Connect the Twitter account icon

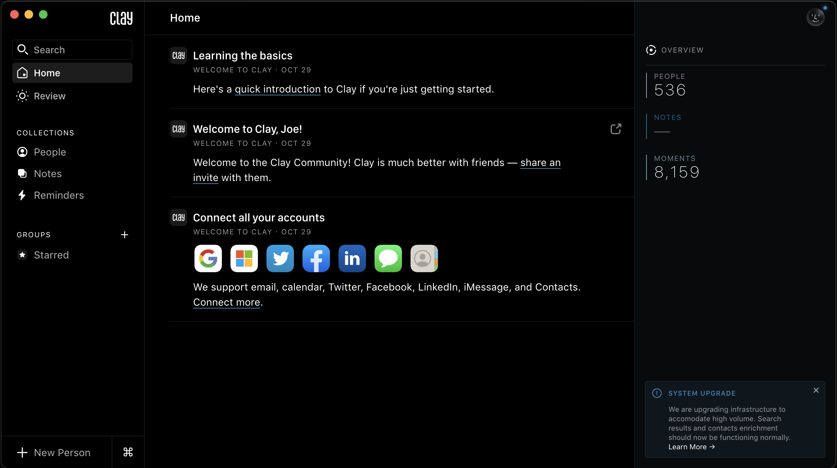coord(280,258)
